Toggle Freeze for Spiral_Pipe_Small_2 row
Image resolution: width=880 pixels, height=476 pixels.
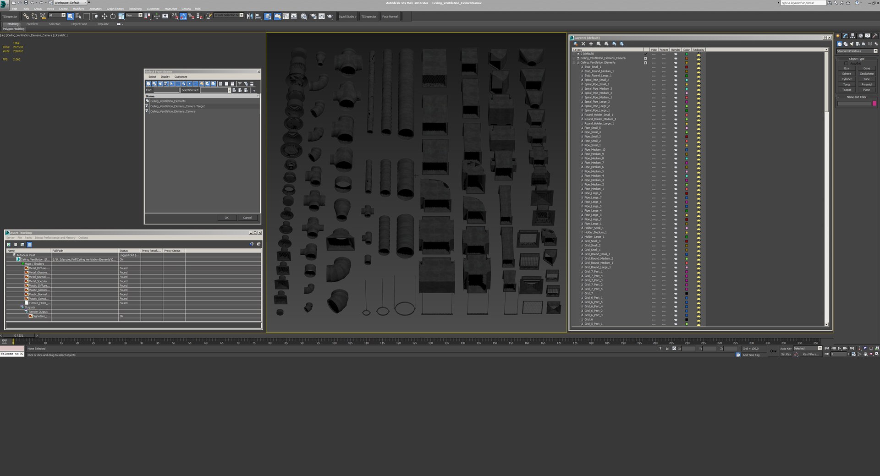(x=664, y=80)
